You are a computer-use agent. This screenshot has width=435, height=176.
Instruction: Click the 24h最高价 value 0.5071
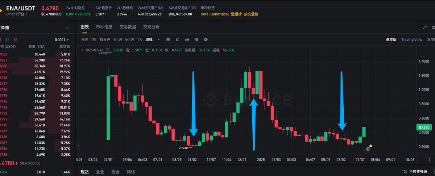100,14
